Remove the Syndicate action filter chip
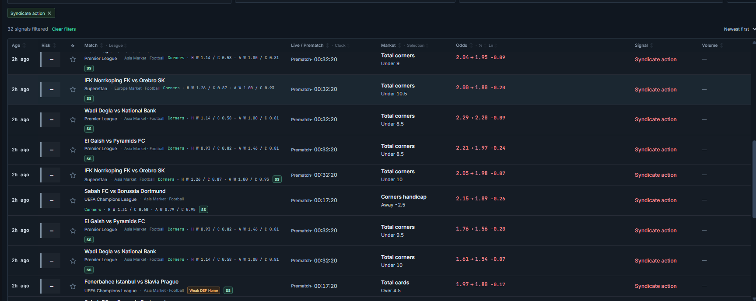The width and height of the screenshot is (756, 301). pos(49,13)
